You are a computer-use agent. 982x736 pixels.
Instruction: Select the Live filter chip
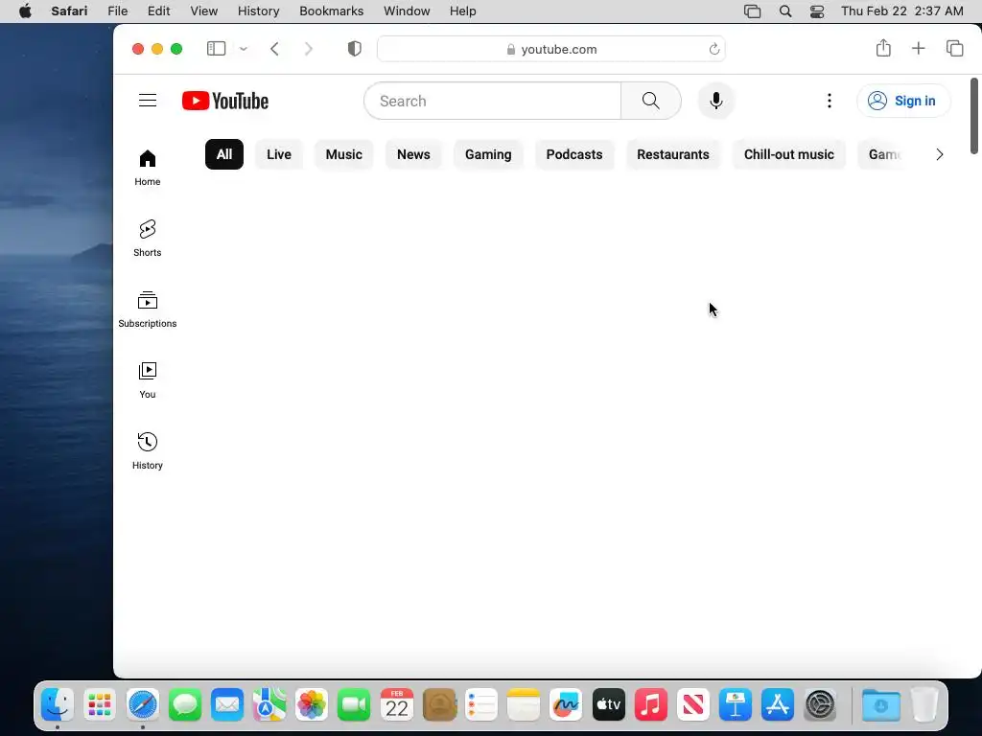click(279, 154)
